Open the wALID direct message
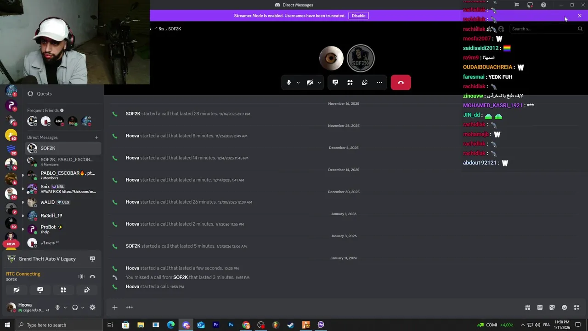The image size is (588, 331). tap(63, 202)
